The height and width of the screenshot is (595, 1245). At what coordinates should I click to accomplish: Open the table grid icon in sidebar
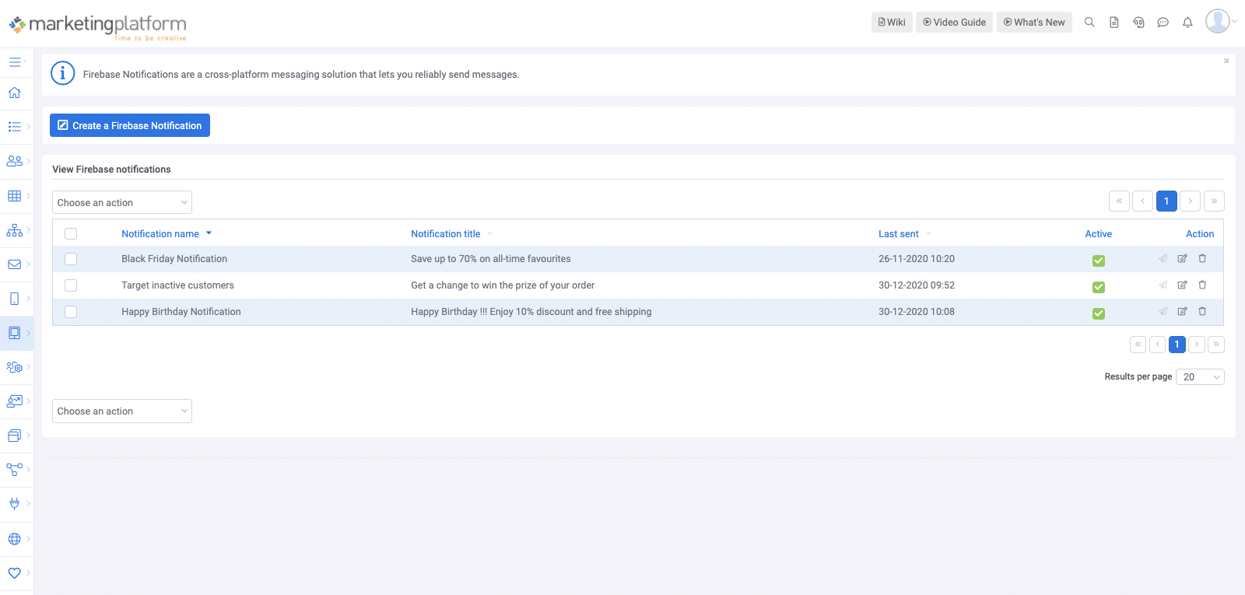[14, 196]
